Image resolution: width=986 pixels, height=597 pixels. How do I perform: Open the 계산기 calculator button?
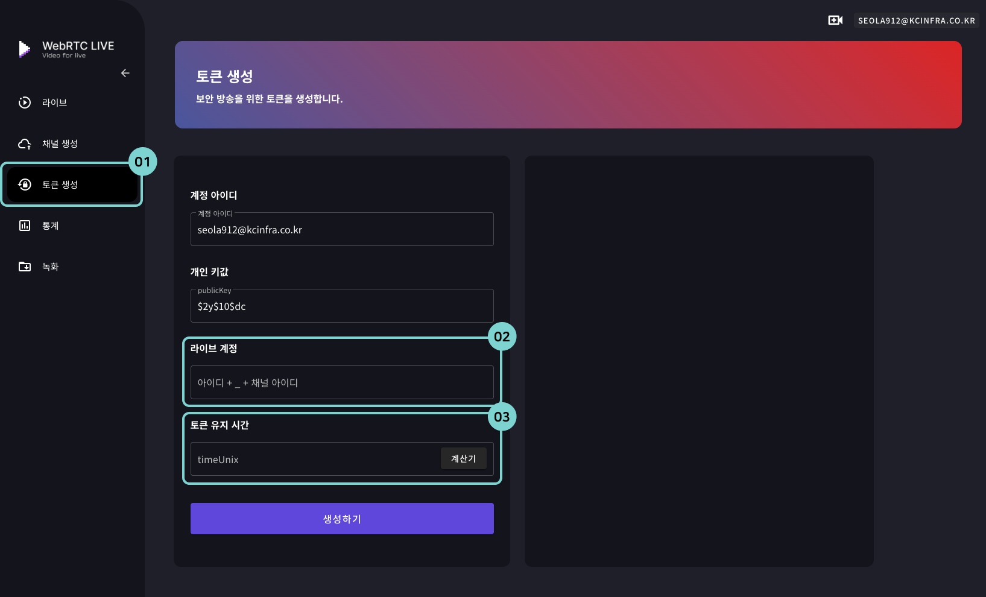click(463, 459)
